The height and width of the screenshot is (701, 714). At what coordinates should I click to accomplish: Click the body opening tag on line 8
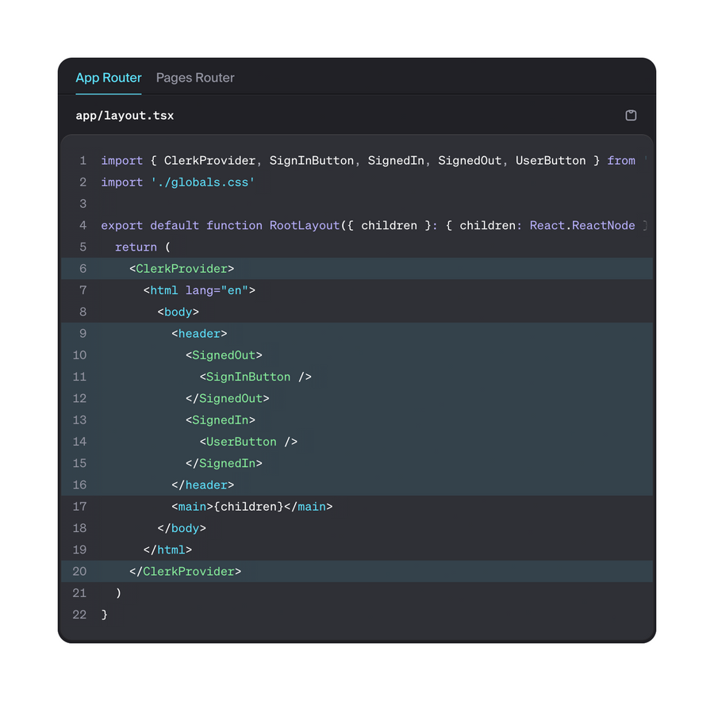pyautogui.click(x=178, y=312)
